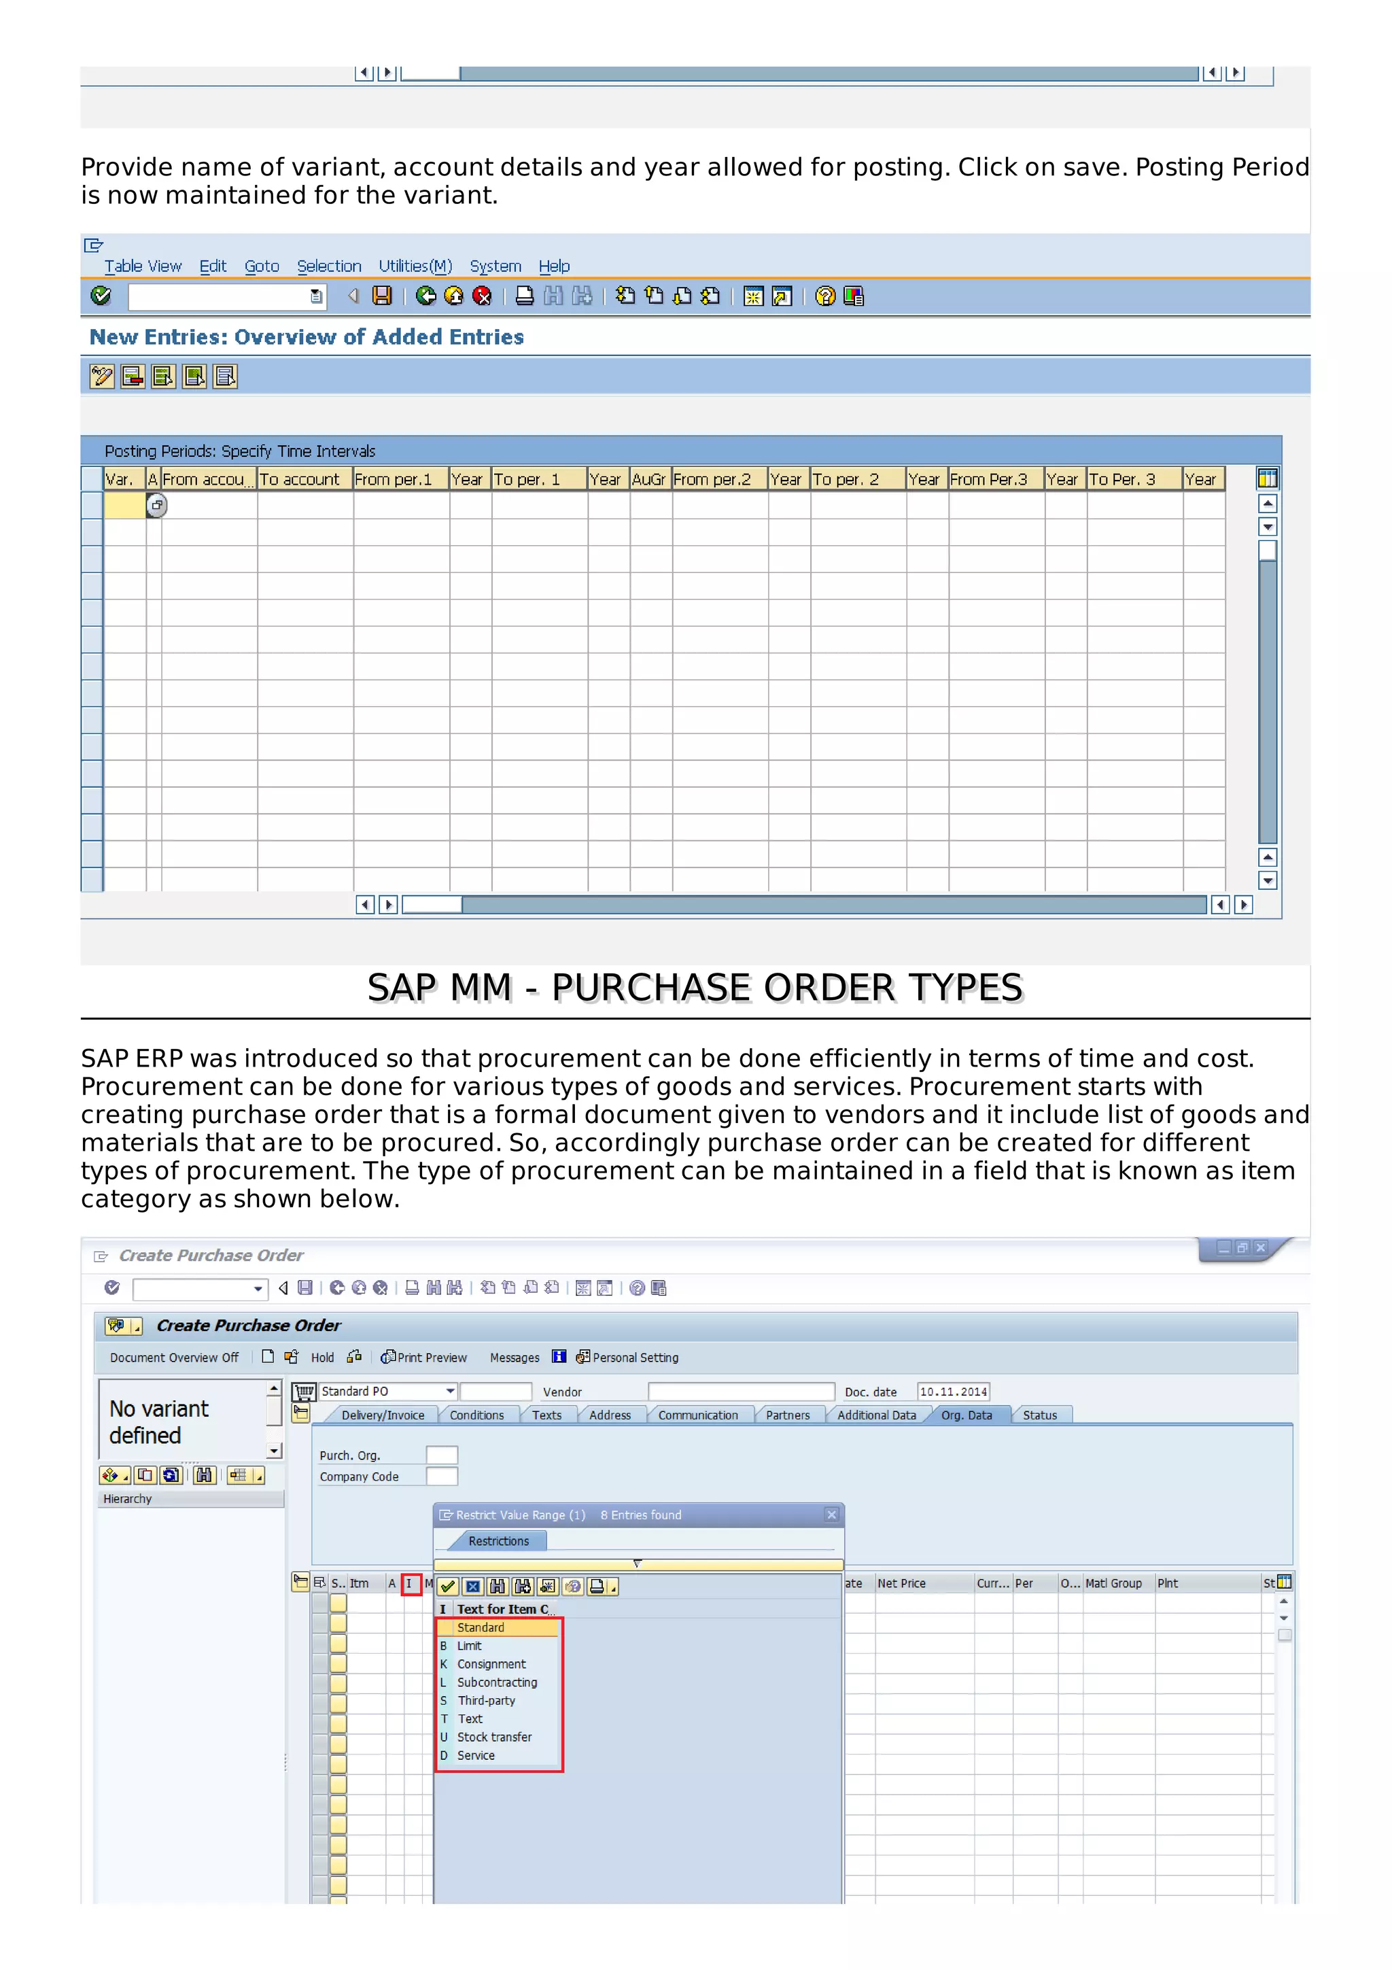Click the header expand icon left of Delivery/Invoice tab
The width and height of the screenshot is (1392, 1970).
[x=301, y=1413]
